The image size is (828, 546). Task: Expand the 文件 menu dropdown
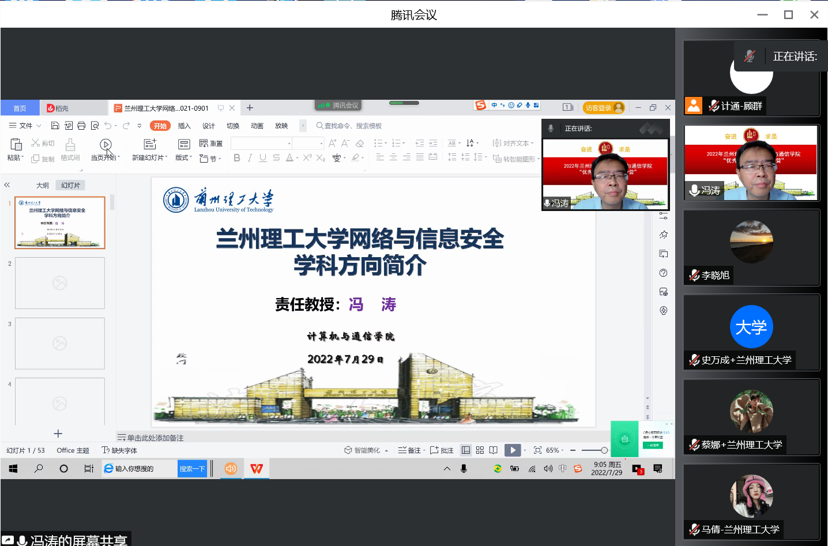pyautogui.click(x=25, y=126)
